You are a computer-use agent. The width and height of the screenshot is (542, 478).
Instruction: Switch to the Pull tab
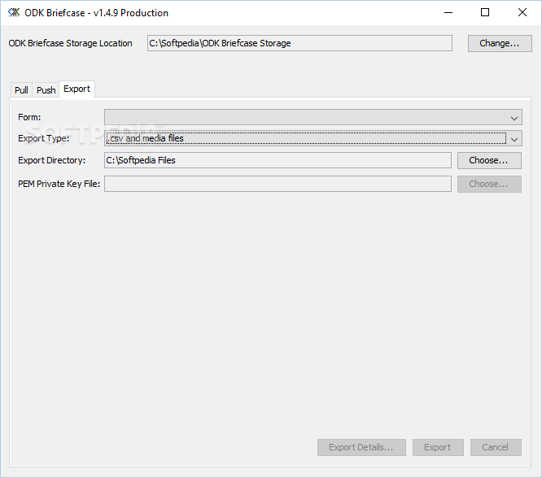point(21,90)
